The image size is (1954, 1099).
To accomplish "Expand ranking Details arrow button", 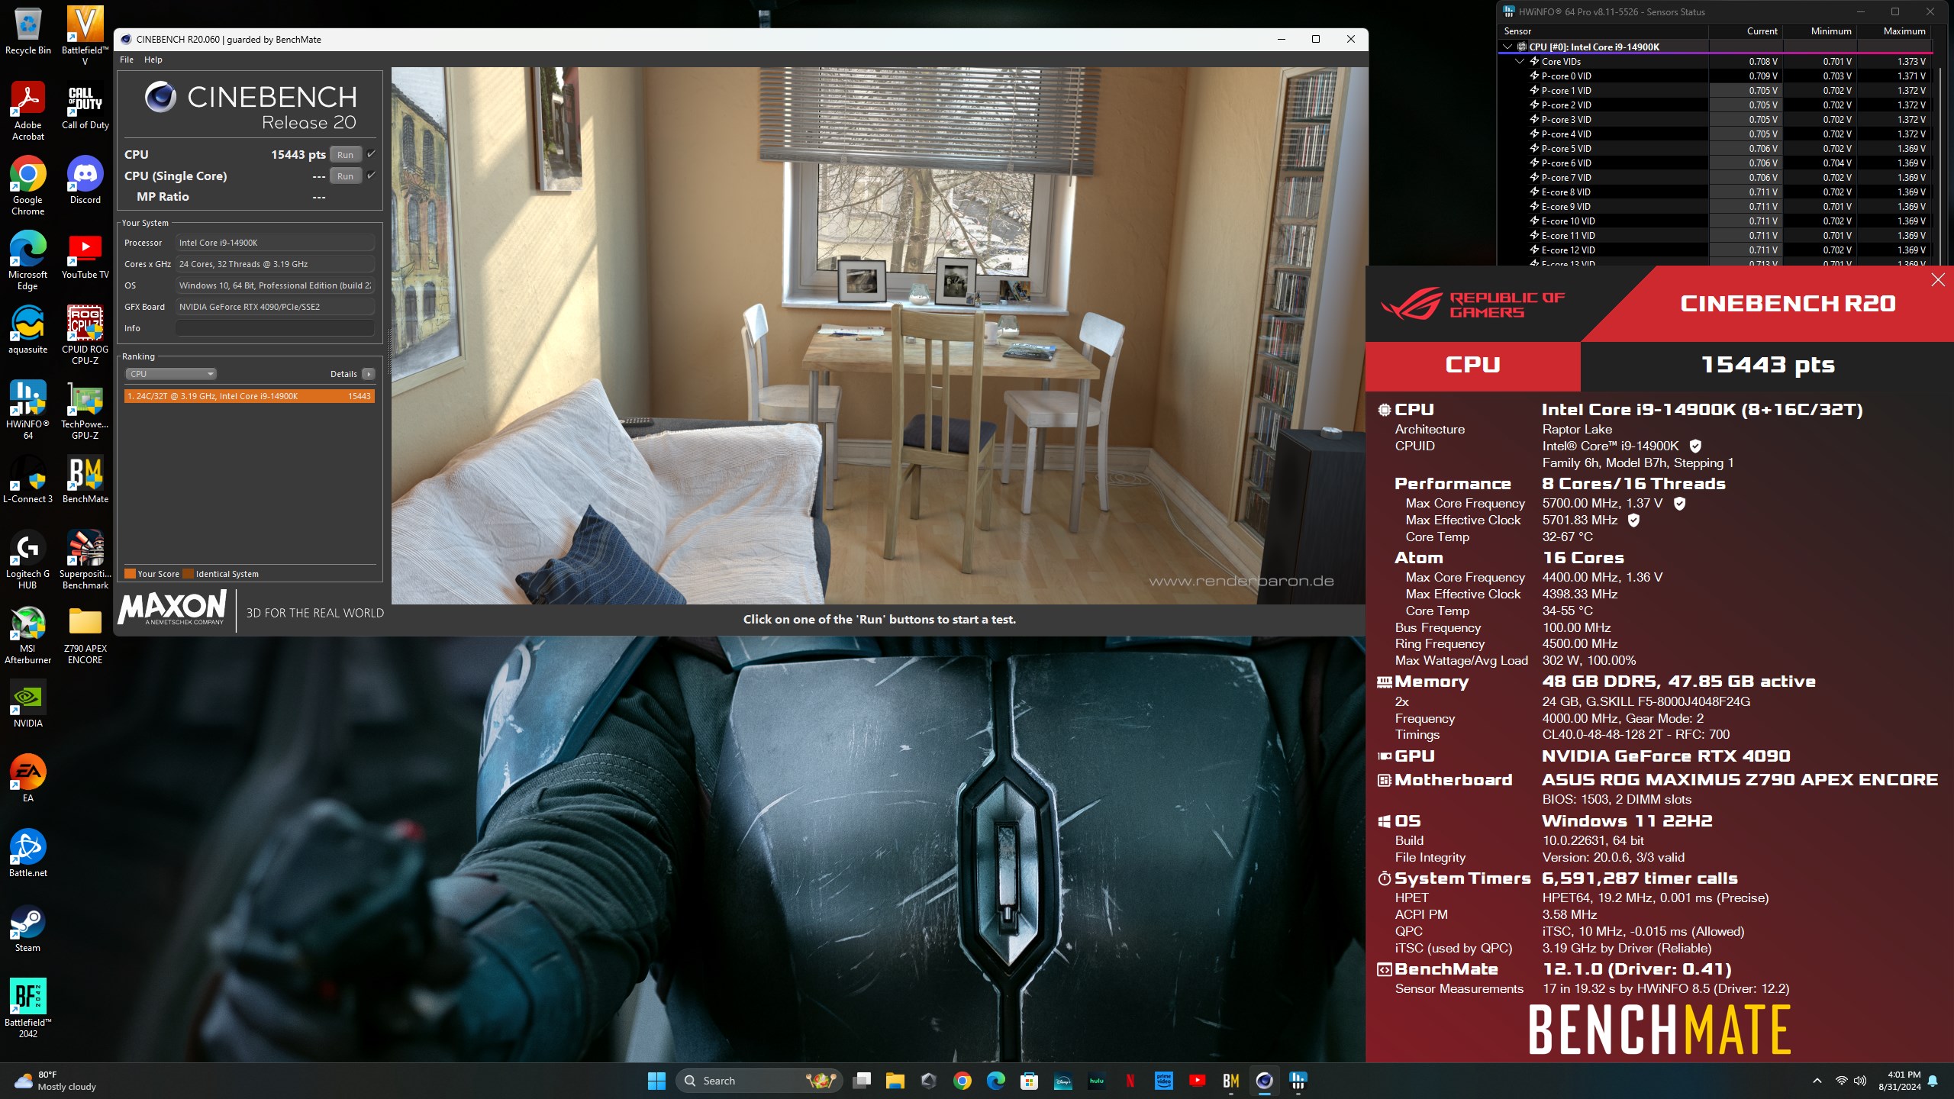I will (x=369, y=374).
